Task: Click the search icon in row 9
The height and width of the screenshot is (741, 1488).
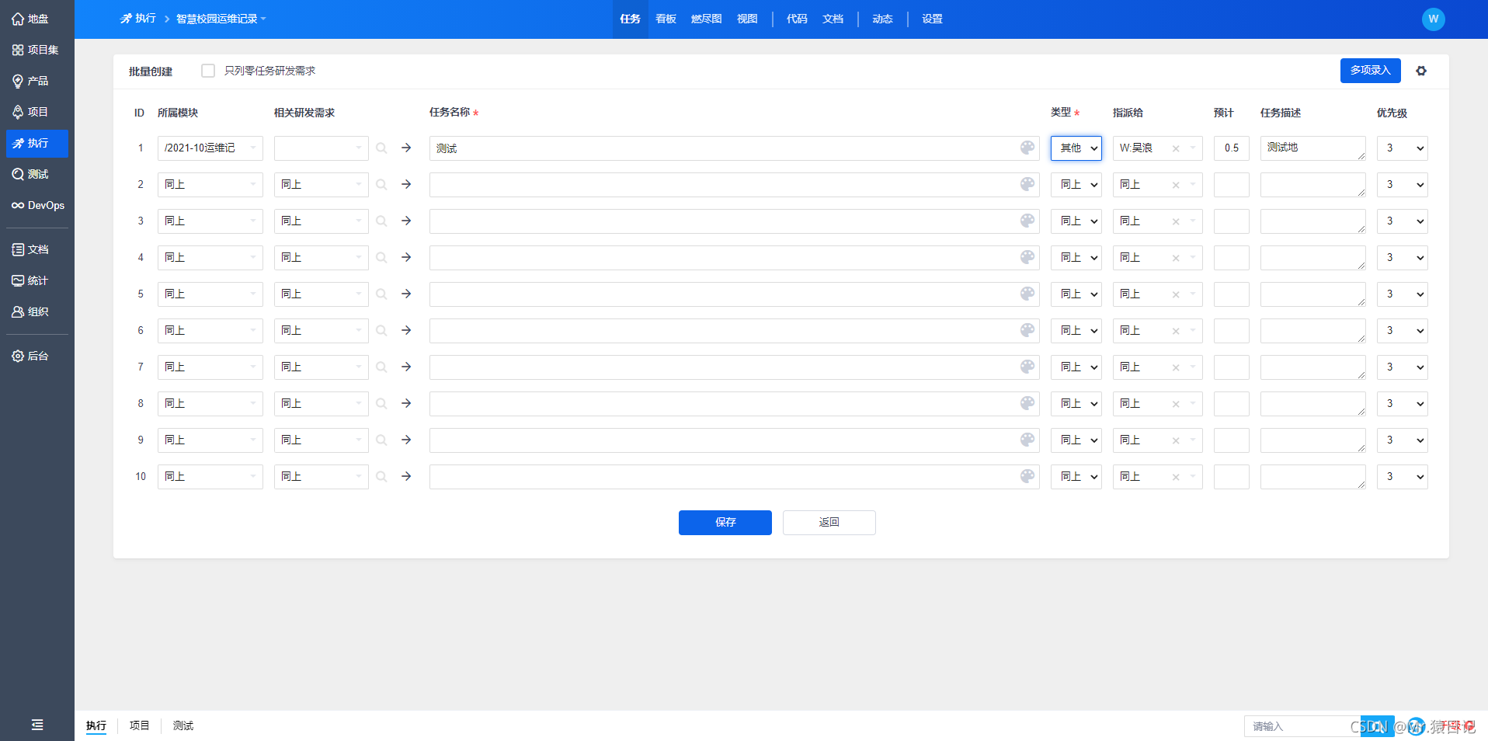Action: pos(381,440)
